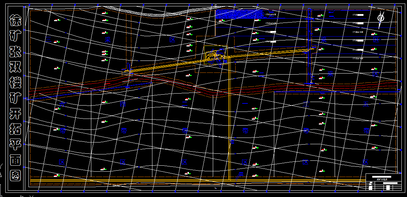The width and height of the screenshot is (407, 197).
Task: Select the blue label 五
Action: (x=366, y=104)
